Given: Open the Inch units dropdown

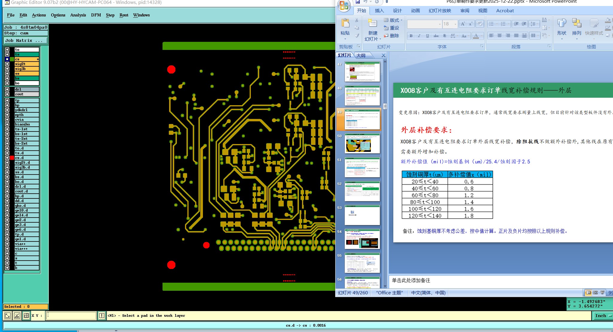Looking at the screenshot, I should (602, 316).
